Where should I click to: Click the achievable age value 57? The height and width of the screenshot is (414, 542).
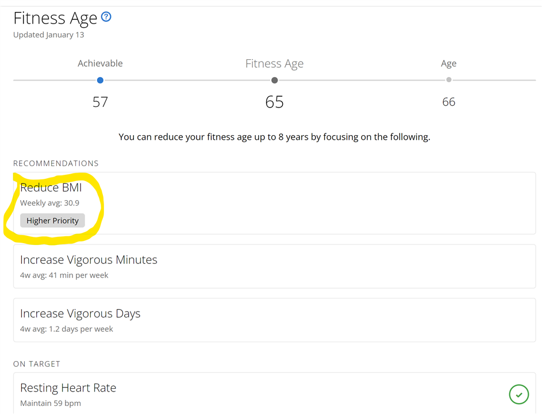[100, 102]
